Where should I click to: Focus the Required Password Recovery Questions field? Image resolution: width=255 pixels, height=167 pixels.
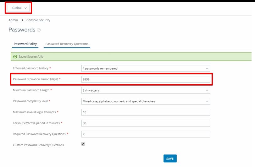146,134
